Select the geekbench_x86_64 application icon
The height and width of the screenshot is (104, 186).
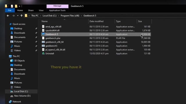coord(43,42)
